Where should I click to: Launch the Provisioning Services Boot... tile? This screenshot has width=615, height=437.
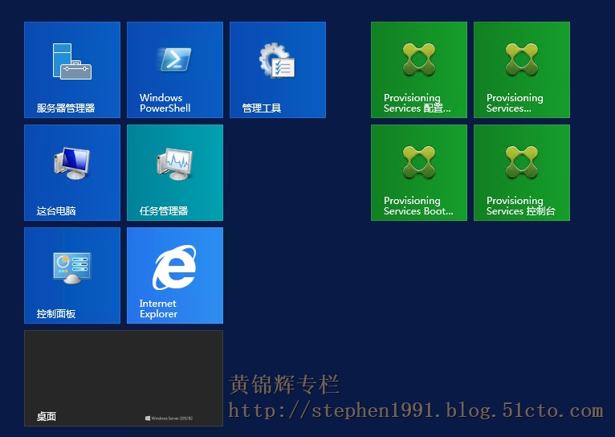coord(419,173)
